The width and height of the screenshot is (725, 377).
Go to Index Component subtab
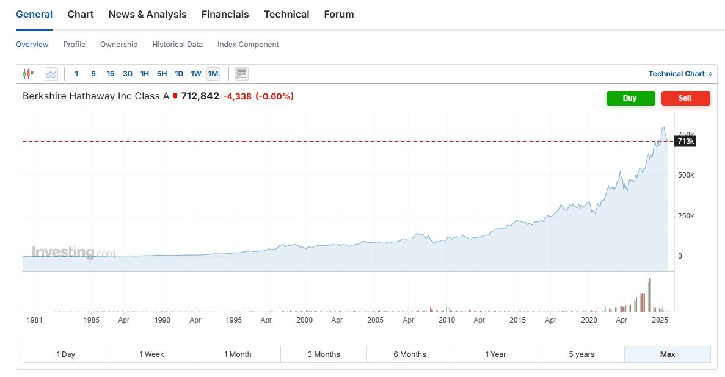click(x=249, y=45)
